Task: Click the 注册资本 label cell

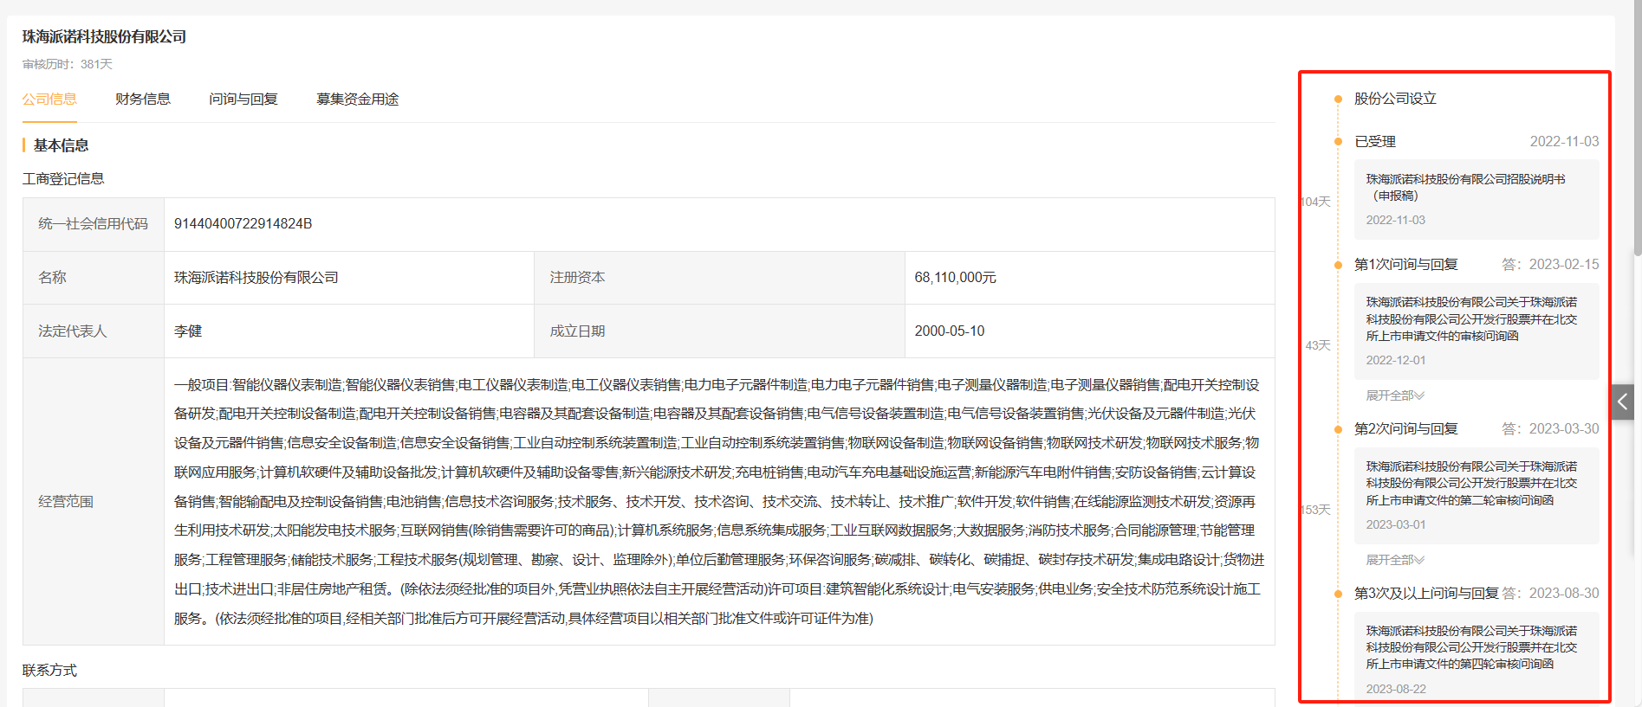Action: (x=720, y=278)
